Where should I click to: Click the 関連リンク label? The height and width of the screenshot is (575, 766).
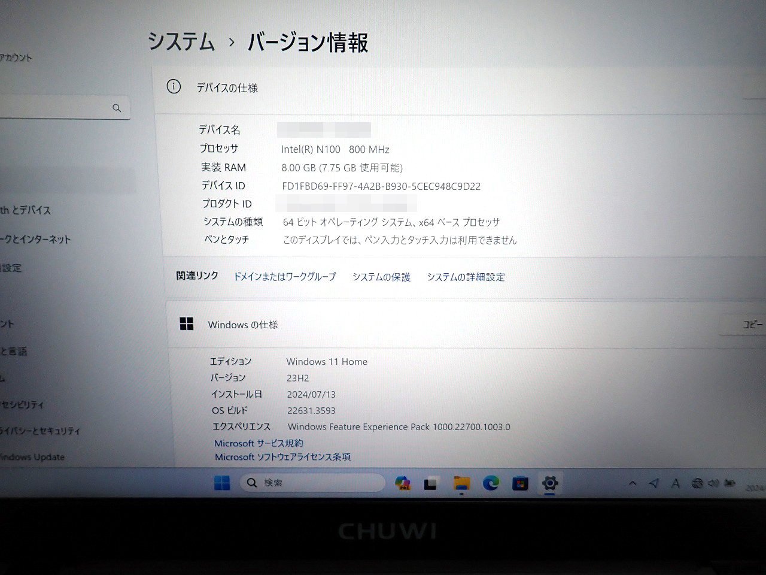pos(197,276)
